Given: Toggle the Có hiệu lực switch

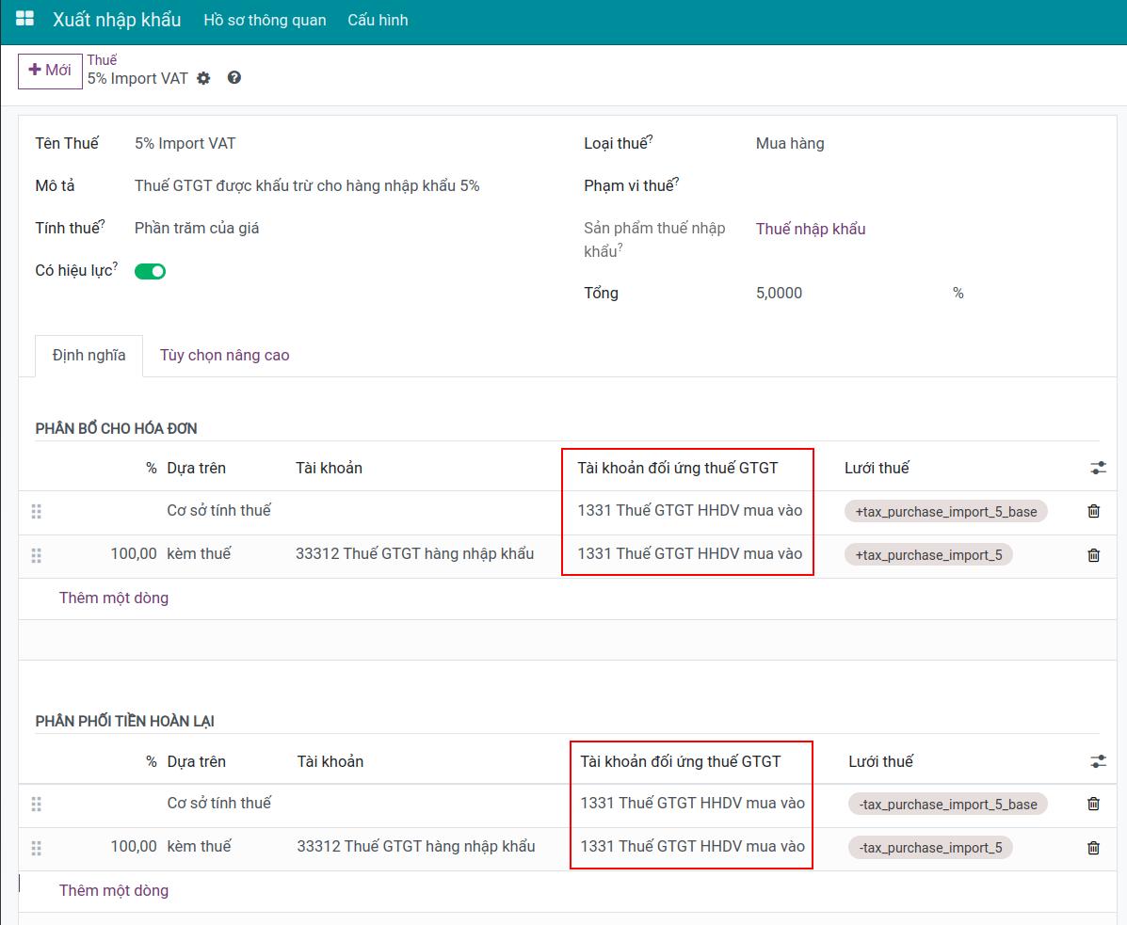Looking at the screenshot, I should coord(151,271).
